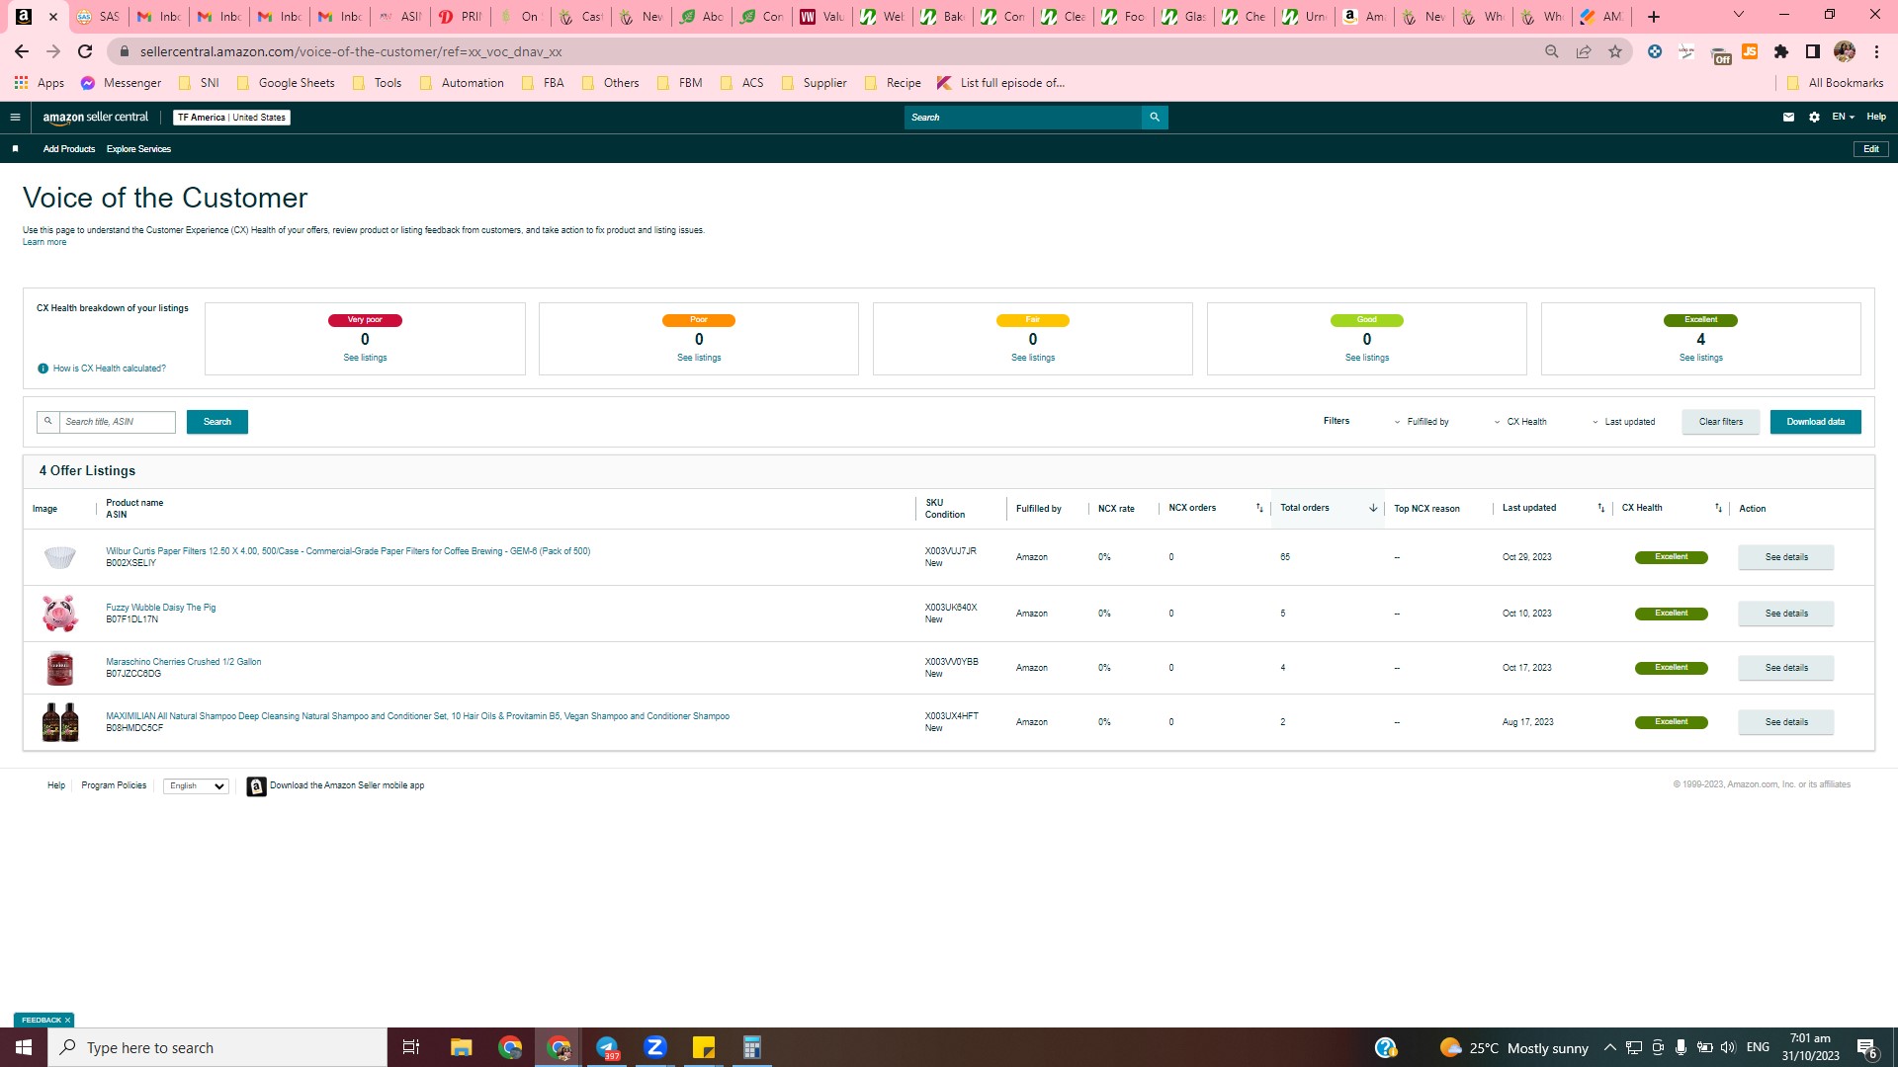Open the Windows Start menu

pos(24,1047)
